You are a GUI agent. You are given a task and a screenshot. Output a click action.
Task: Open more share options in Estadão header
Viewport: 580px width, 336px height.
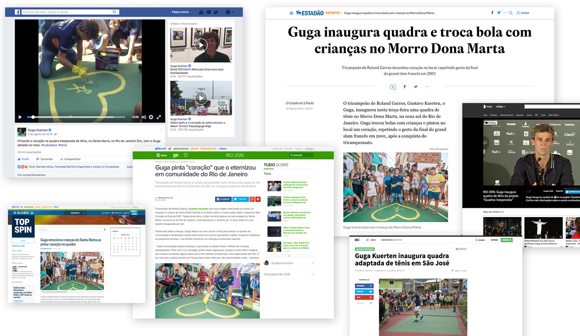click(x=505, y=13)
